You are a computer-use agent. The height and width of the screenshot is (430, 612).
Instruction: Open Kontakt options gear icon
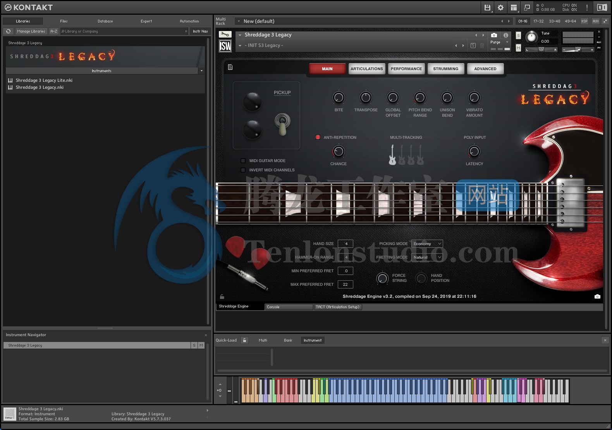500,7
